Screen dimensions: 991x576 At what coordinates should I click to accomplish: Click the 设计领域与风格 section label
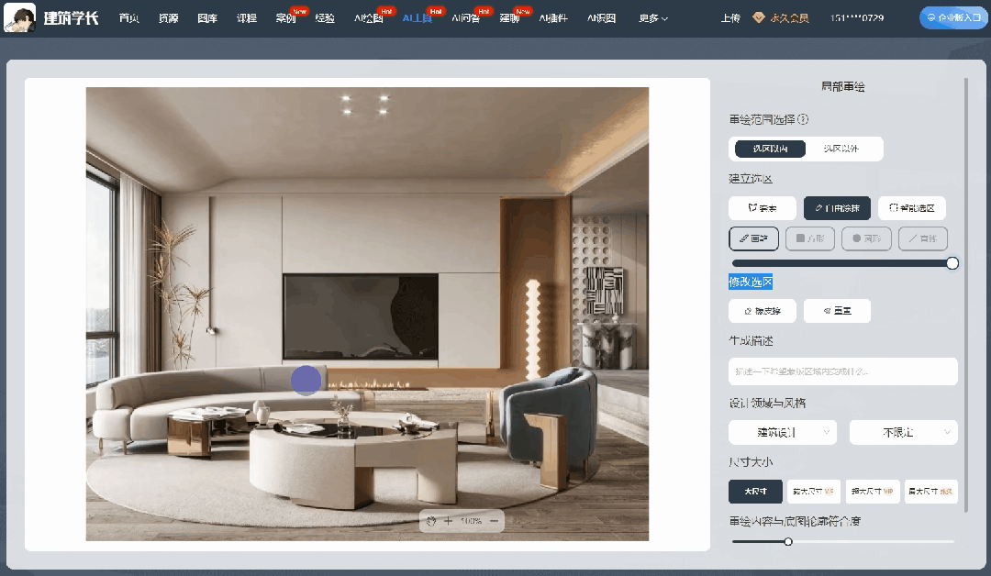pos(767,403)
